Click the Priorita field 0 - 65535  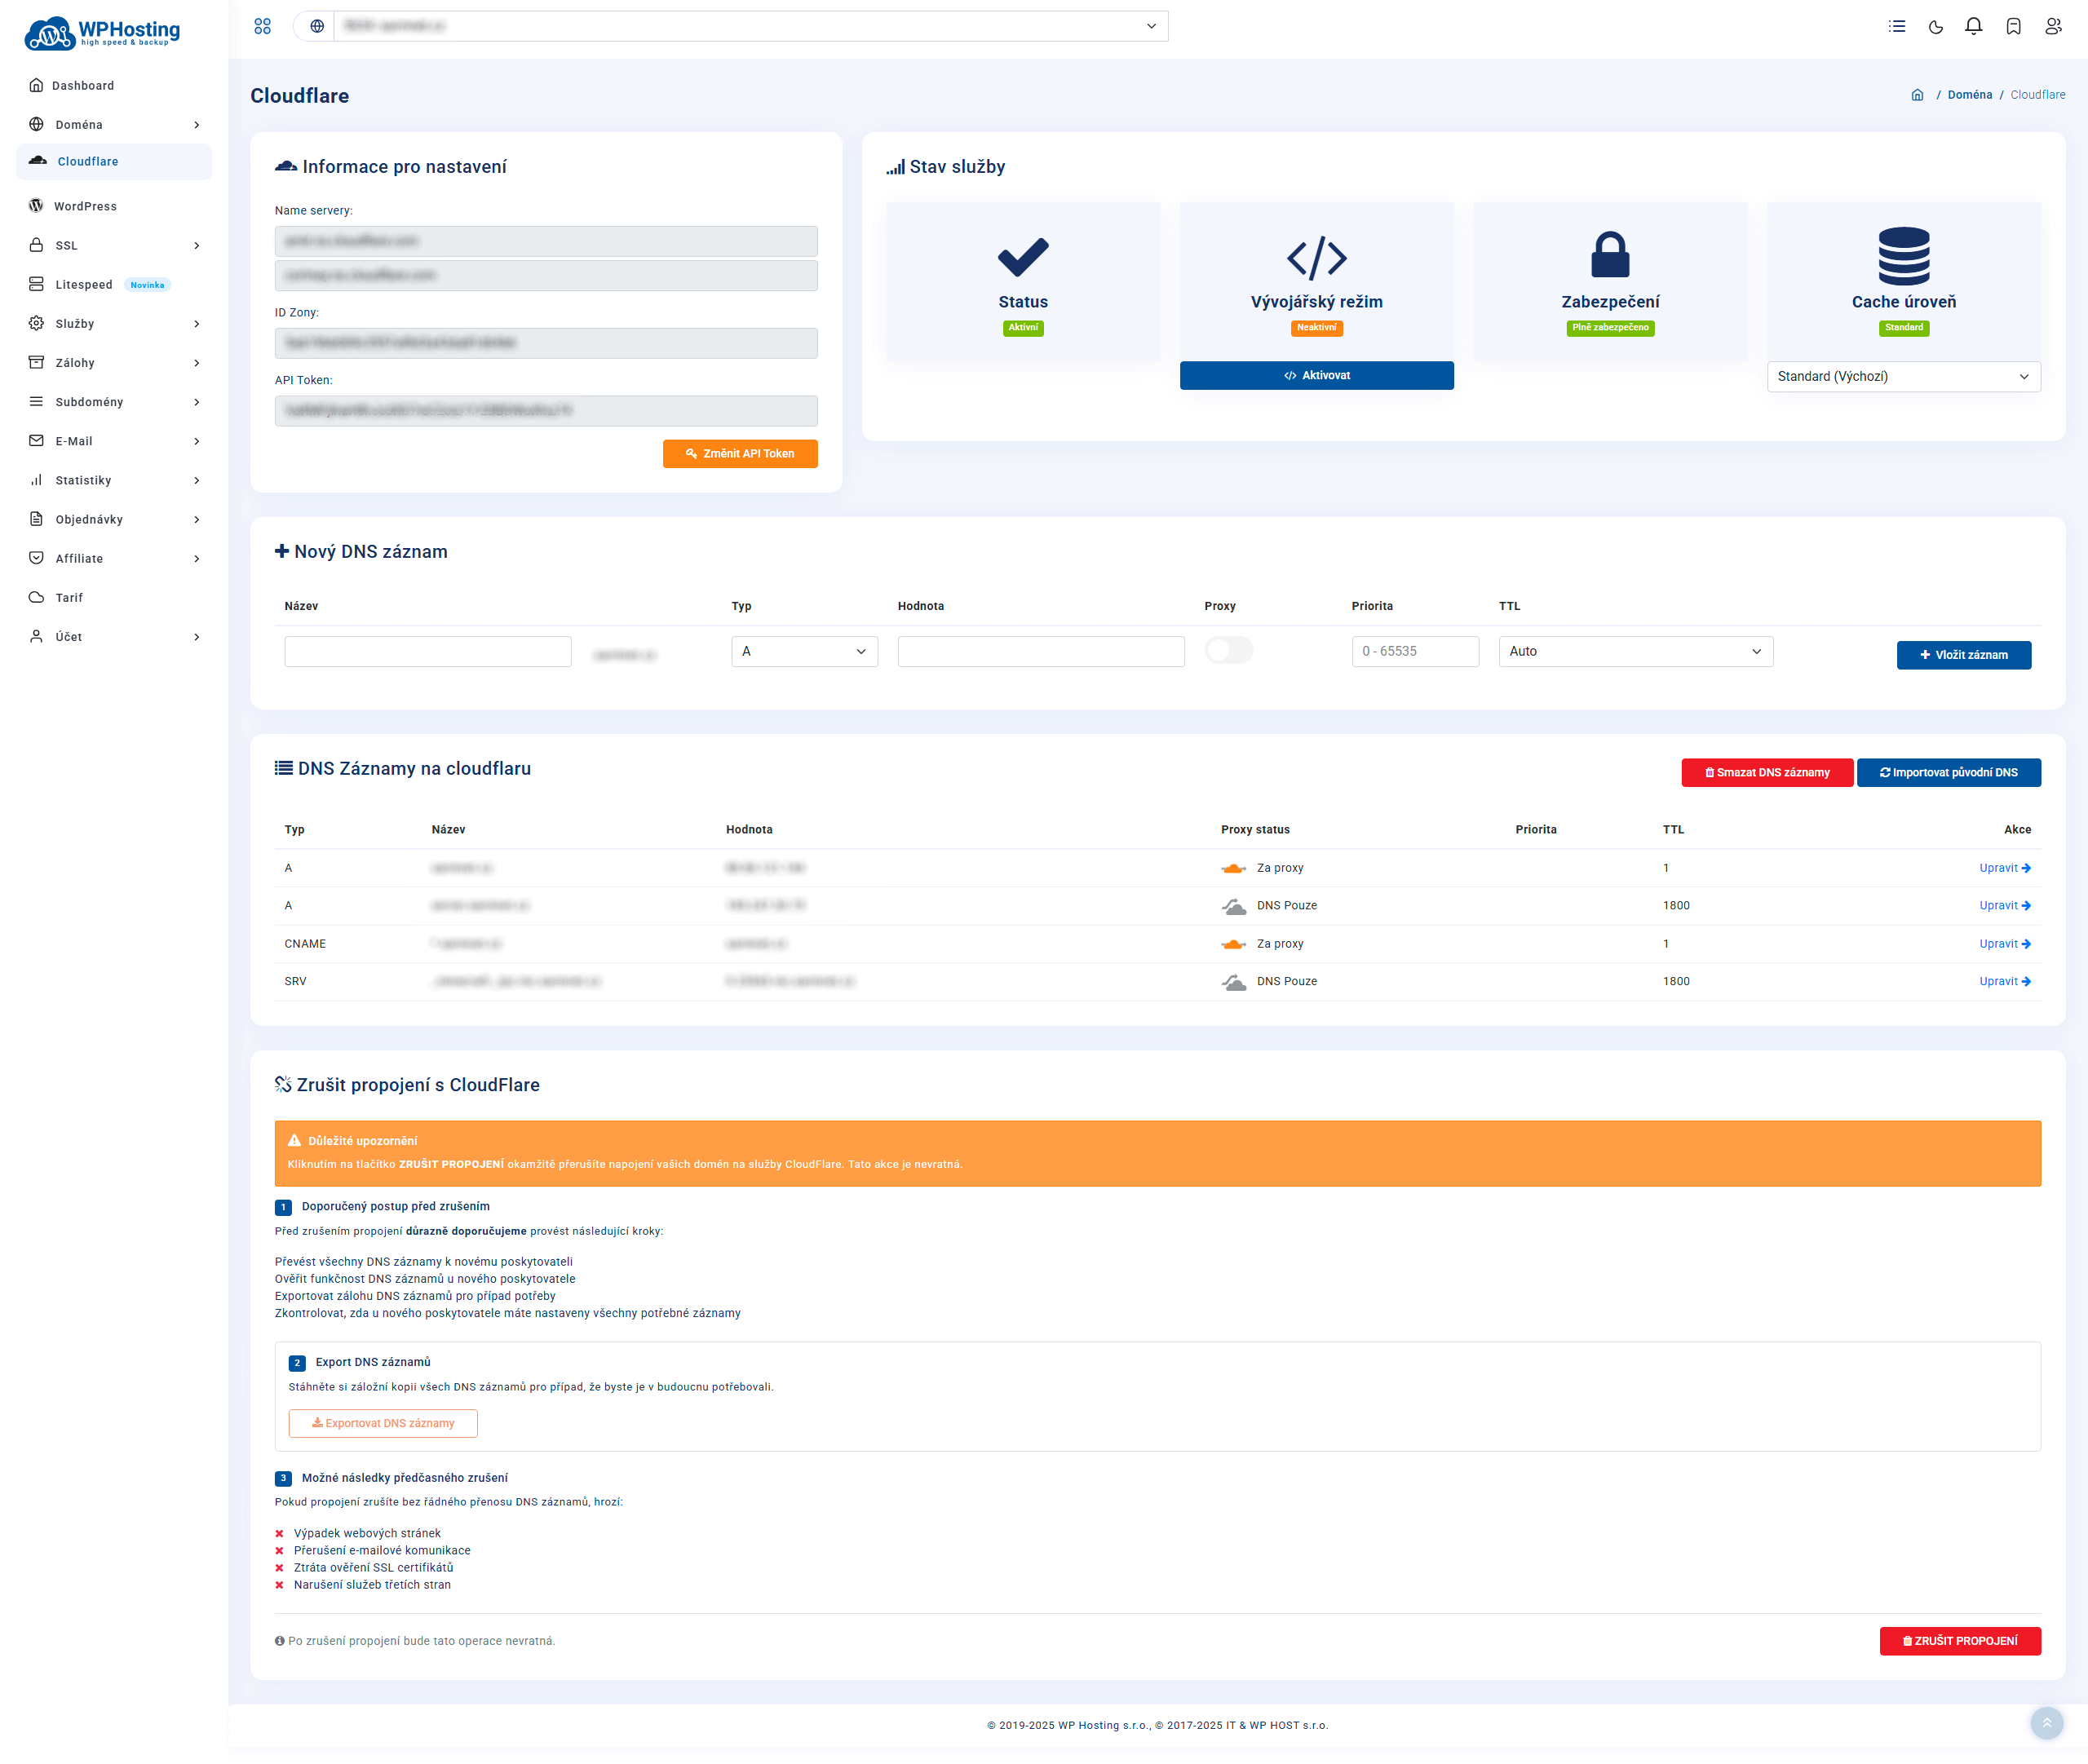(1414, 652)
